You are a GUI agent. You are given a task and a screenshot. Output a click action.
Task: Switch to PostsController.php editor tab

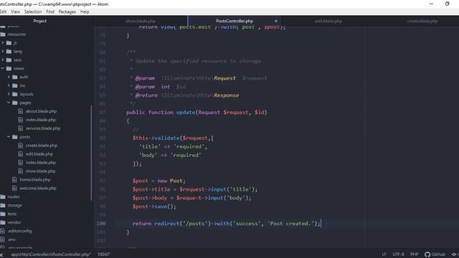(235, 21)
